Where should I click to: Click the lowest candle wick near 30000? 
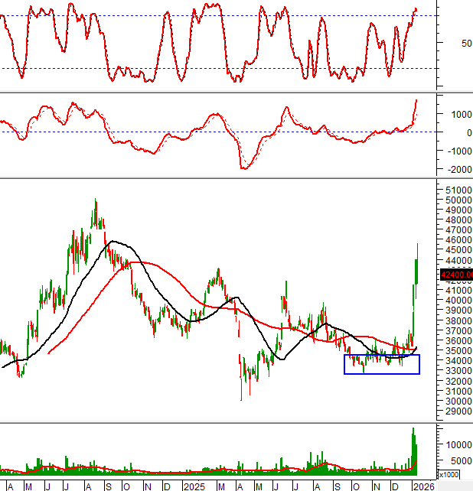point(241,396)
